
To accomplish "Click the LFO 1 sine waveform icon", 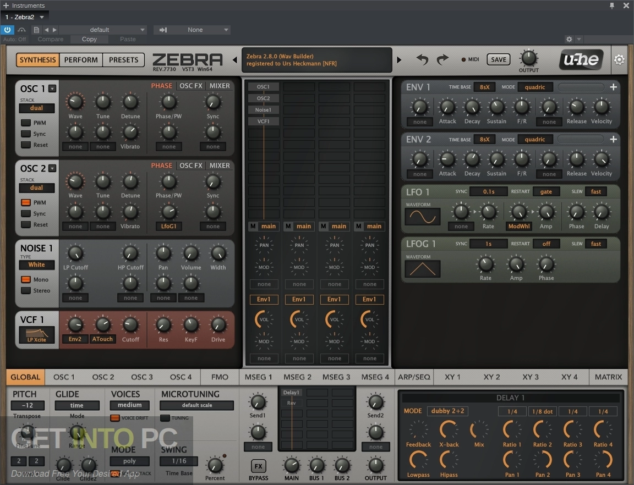I will pyautogui.click(x=422, y=216).
